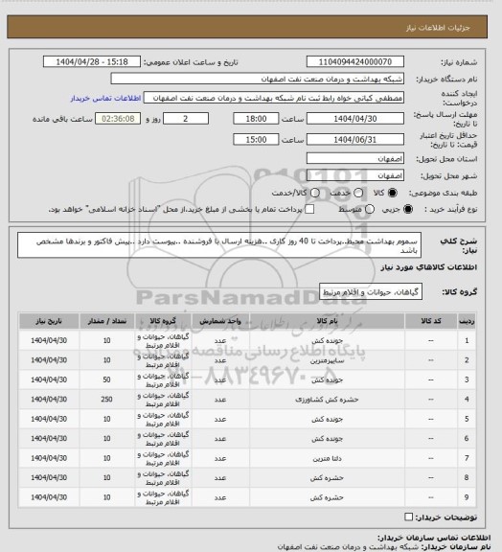Click the remaining days field showing 2
The image size is (502, 552).
186,119
